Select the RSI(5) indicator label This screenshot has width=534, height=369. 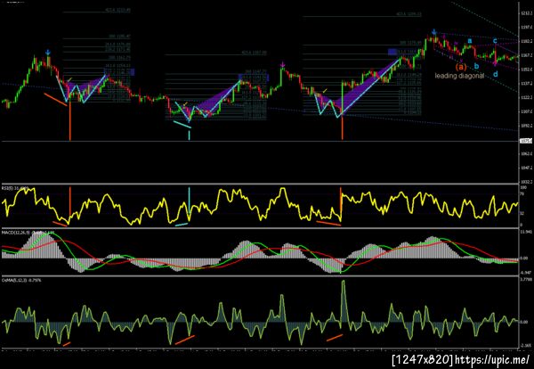coord(14,188)
